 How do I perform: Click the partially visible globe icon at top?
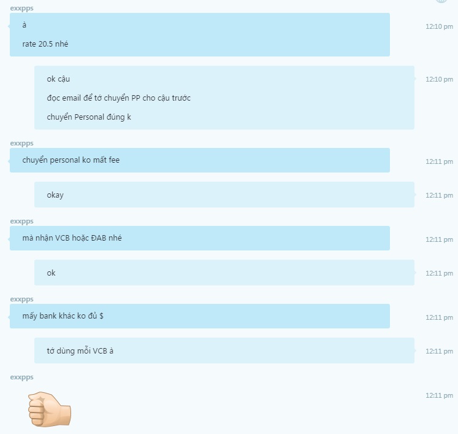tap(441, 1)
